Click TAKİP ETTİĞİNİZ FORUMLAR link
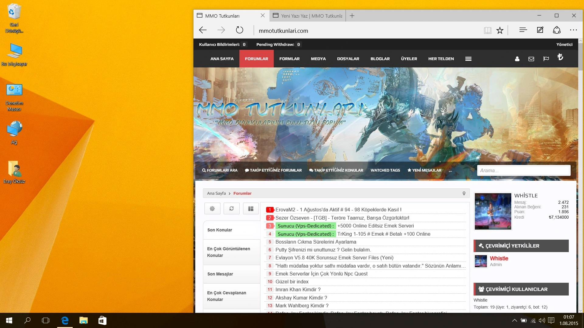This screenshot has width=584, height=328. pos(273,170)
